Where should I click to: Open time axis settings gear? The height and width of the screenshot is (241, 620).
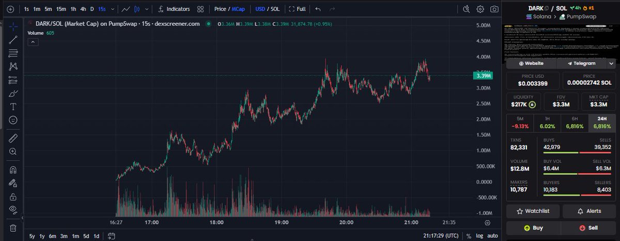coord(487,222)
